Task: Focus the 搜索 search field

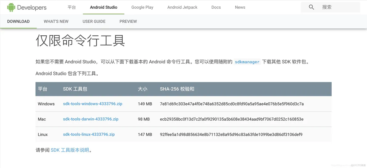Action: [x=330, y=7]
